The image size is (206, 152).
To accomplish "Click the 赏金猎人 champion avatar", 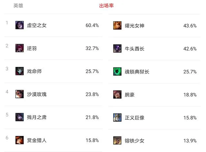I will [x=19, y=140].
